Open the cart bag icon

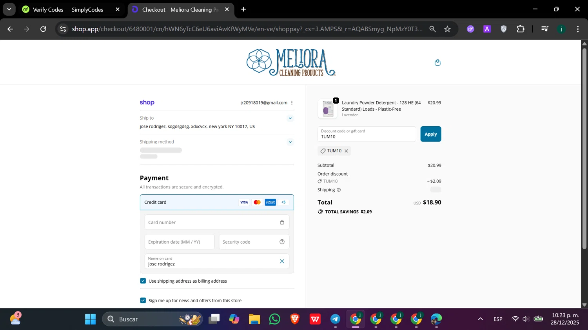437,63
